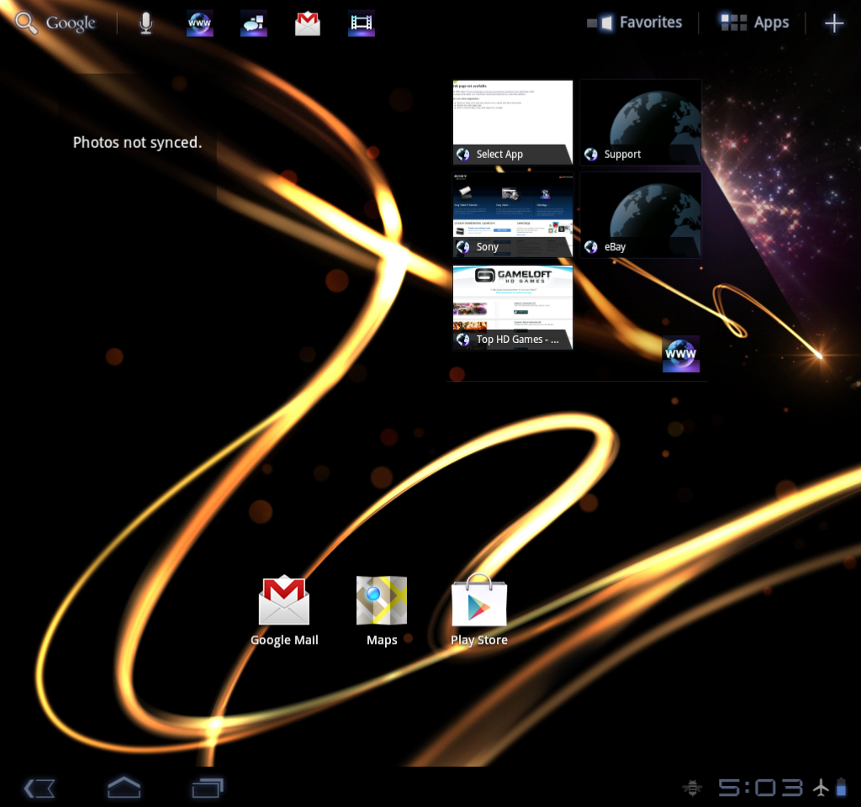Open the Talk messaging icon in top bar
Image resolution: width=861 pixels, height=807 pixels.
coord(253,23)
